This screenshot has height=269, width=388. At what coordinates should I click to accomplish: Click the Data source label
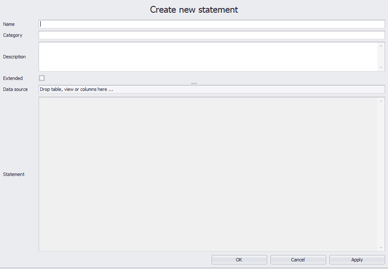15,89
